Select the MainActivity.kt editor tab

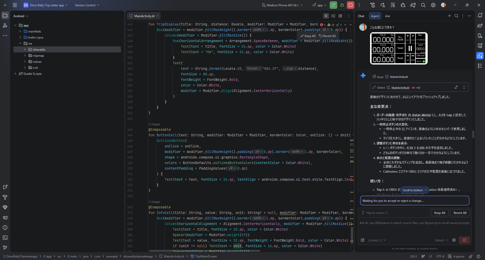pos(144,16)
